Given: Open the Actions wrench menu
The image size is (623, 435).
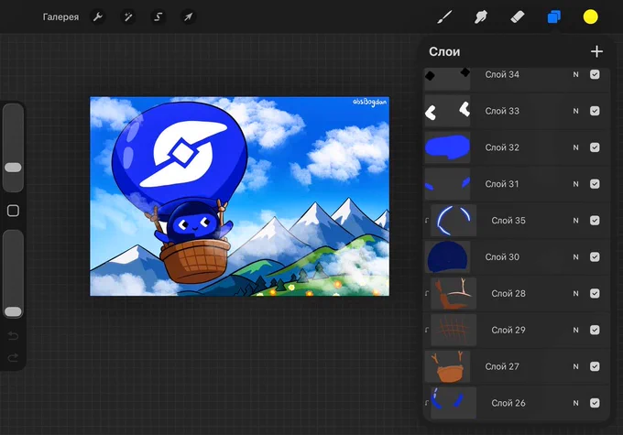Looking at the screenshot, I should tap(98, 17).
